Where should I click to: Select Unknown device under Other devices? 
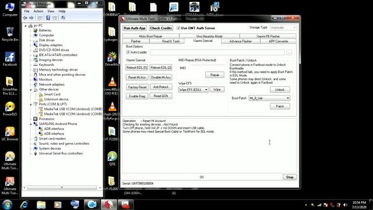tap(56, 99)
